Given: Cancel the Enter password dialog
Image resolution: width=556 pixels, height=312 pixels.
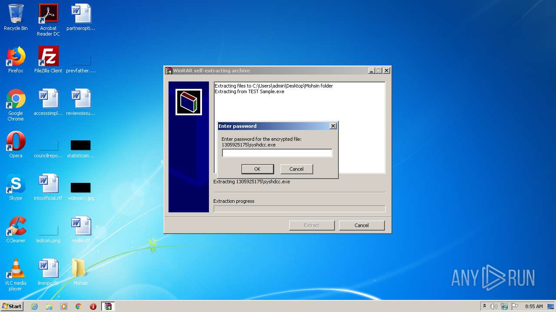Looking at the screenshot, I should (x=297, y=169).
